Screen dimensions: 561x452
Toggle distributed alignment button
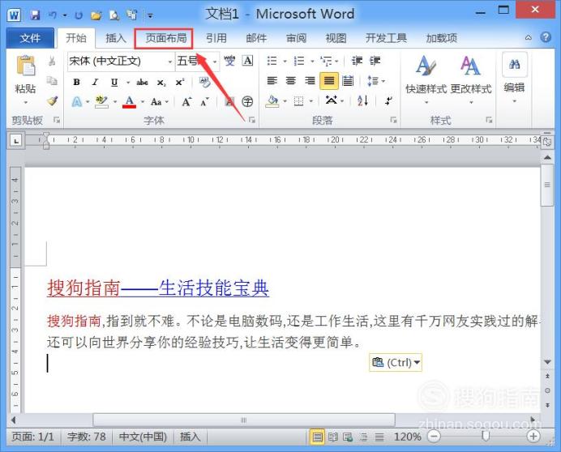click(348, 81)
